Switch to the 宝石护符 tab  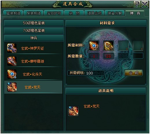pos(54,13)
